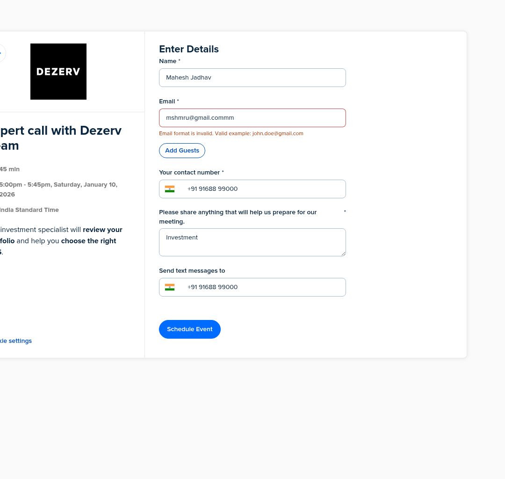Click the Name field label
The height and width of the screenshot is (479, 505).
click(x=168, y=61)
